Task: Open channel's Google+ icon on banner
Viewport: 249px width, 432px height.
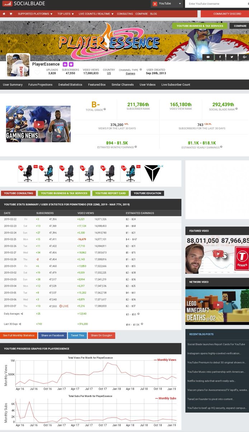Action: coord(244,57)
